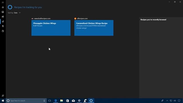Open the movies clapperboard icon in sidebar
This screenshot has width=183, height=103.
point(3,17)
